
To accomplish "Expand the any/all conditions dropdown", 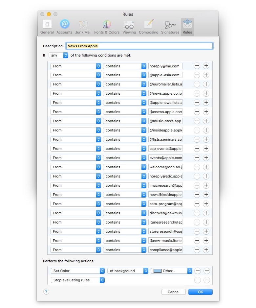I will click(x=58, y=55).
